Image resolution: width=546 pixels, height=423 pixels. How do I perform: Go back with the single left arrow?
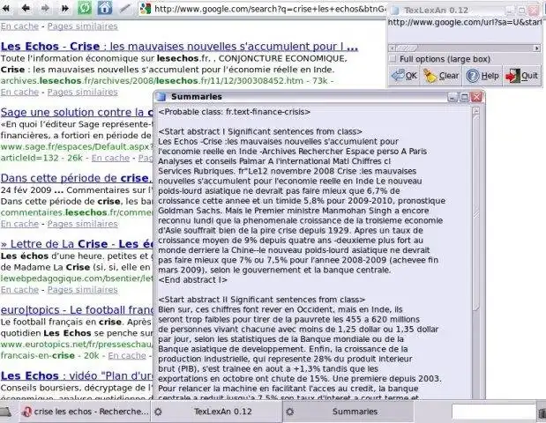(x=26, y=8)
